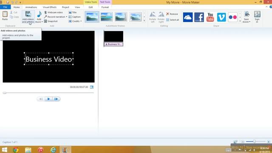Play the preview

(48, 99)
